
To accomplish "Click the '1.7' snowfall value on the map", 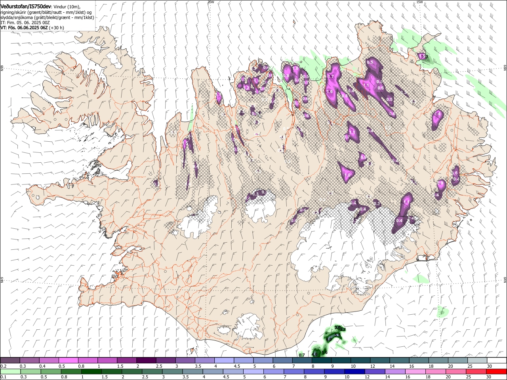I will pyautogui.click(x=331, y=77).
